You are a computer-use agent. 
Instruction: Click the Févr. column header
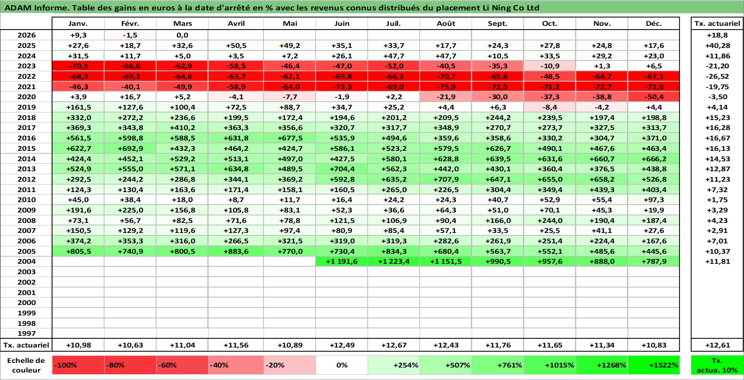130,23
